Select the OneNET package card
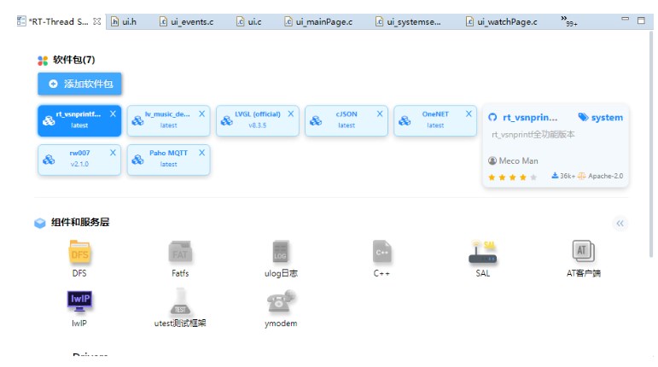Viewport: 658px width, 367px height. pos(435,121)
